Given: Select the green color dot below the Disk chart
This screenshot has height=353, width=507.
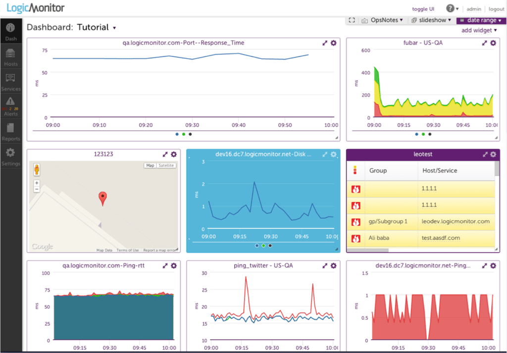Looking at the screenshot, I should point(262,246).
